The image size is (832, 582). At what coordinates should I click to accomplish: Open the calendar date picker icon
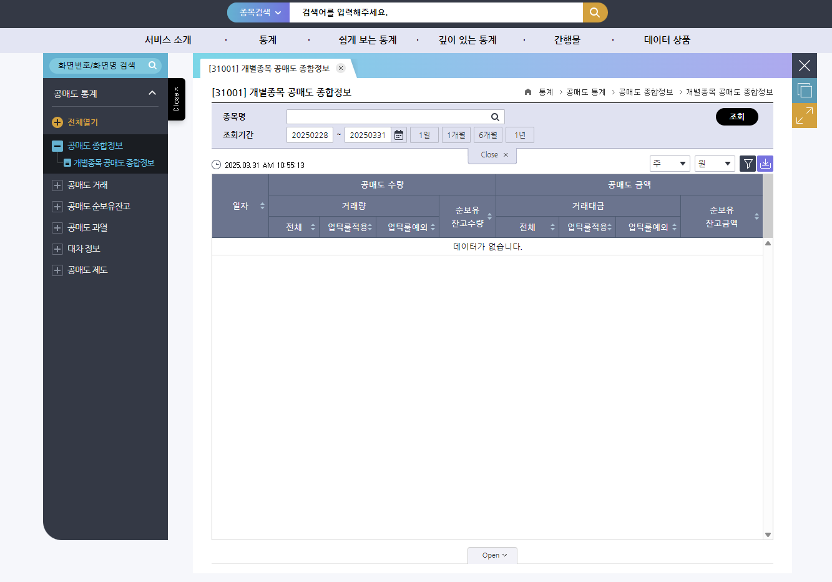[399, 135]
